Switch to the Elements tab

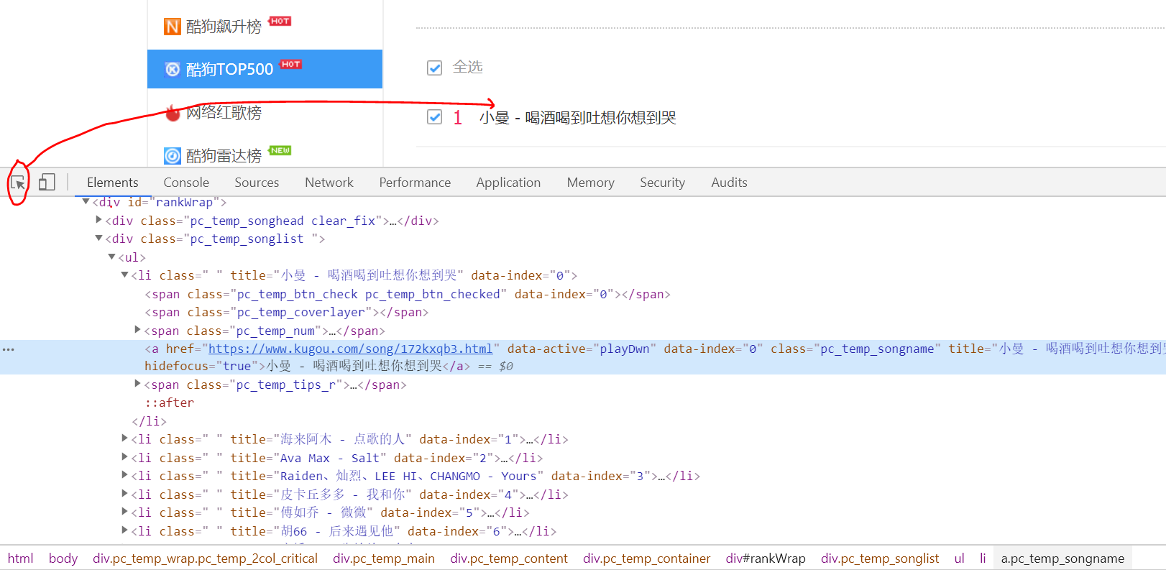coord(112,183)
